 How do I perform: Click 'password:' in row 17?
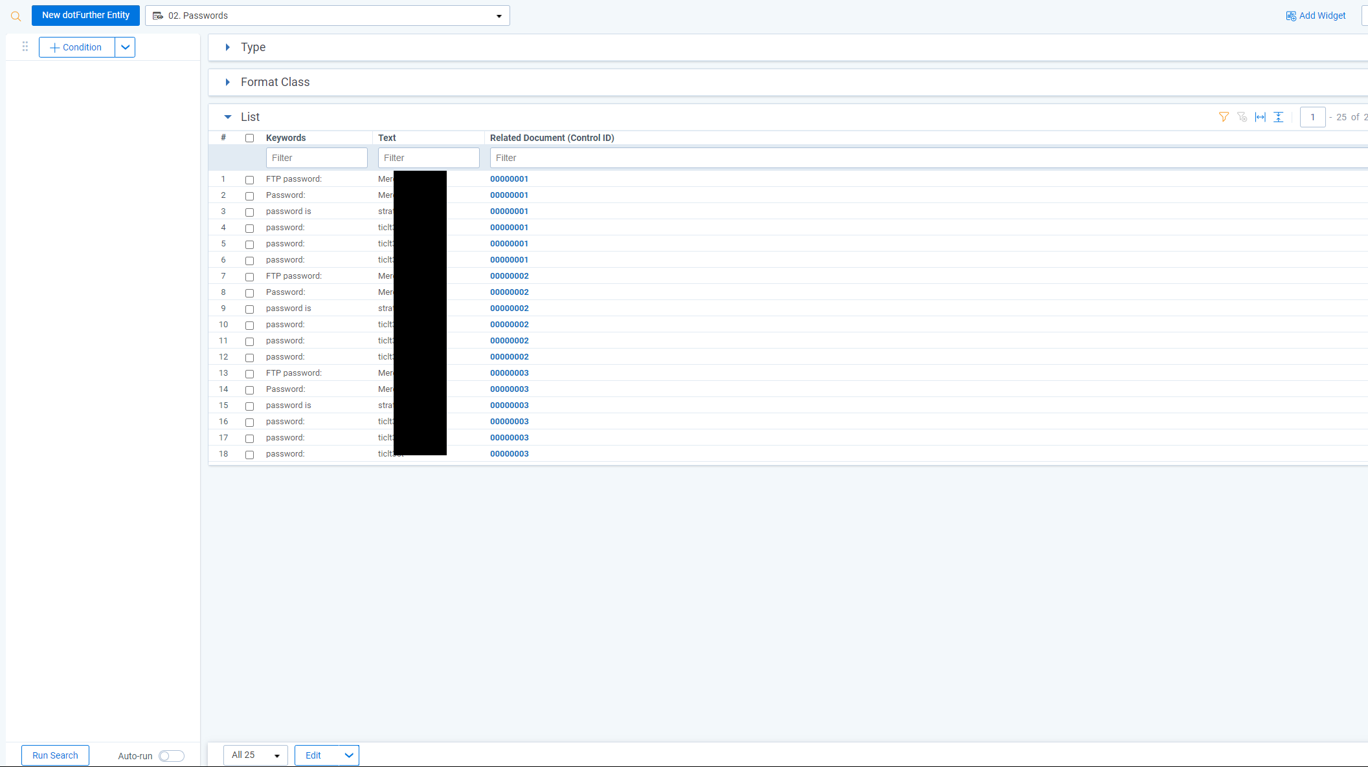(285, 438)
